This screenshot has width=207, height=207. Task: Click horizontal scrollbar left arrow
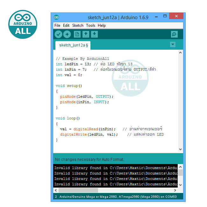56,190
